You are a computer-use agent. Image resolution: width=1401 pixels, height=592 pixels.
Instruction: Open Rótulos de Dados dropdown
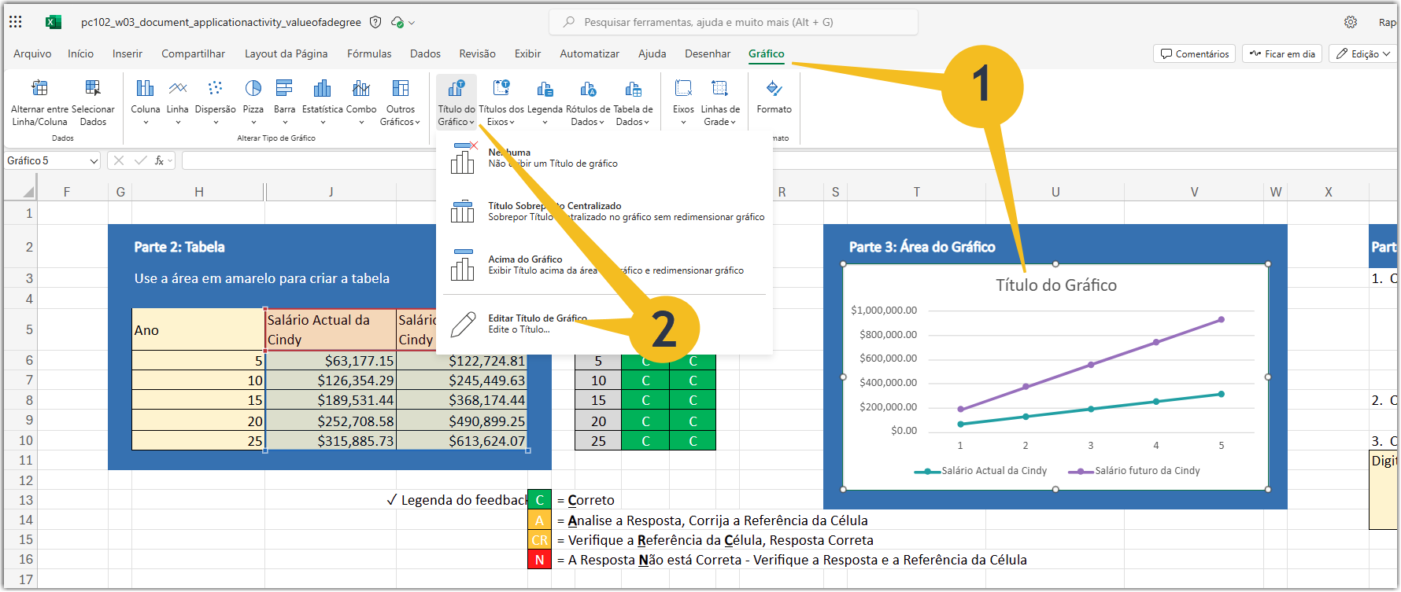(588, 102)
